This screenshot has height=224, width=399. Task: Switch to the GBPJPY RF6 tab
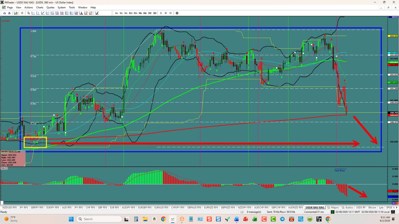tap(37, 208)
